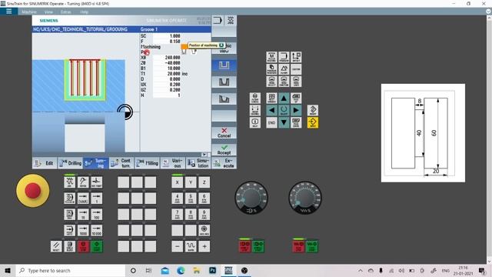Click the right arrow cursor key
Viewport: 492px width, 277px height.
296,110
